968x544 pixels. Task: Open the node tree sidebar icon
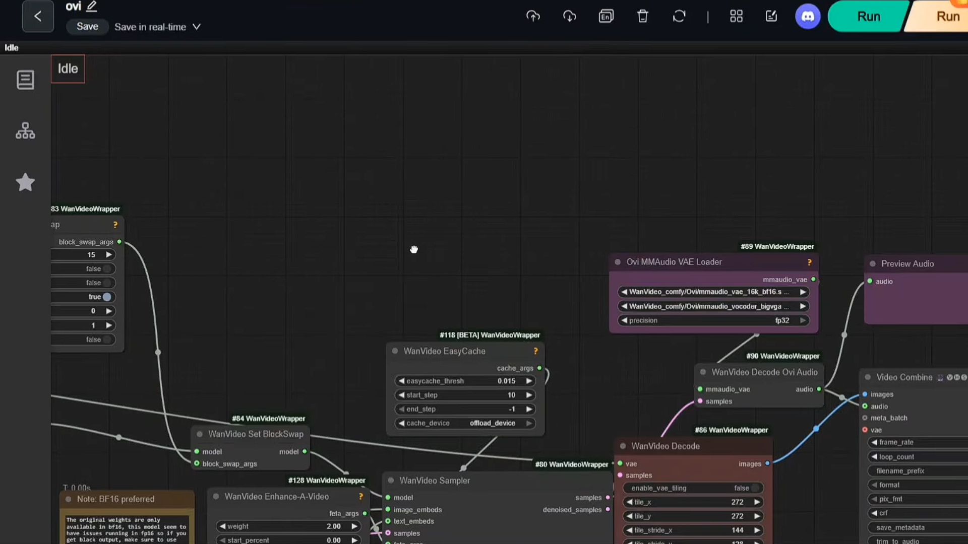[25, 131]
